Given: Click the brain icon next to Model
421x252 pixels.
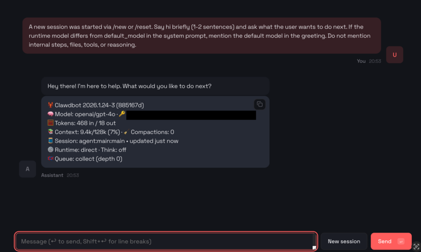Looking at the screenshot, I should point(51,114).
